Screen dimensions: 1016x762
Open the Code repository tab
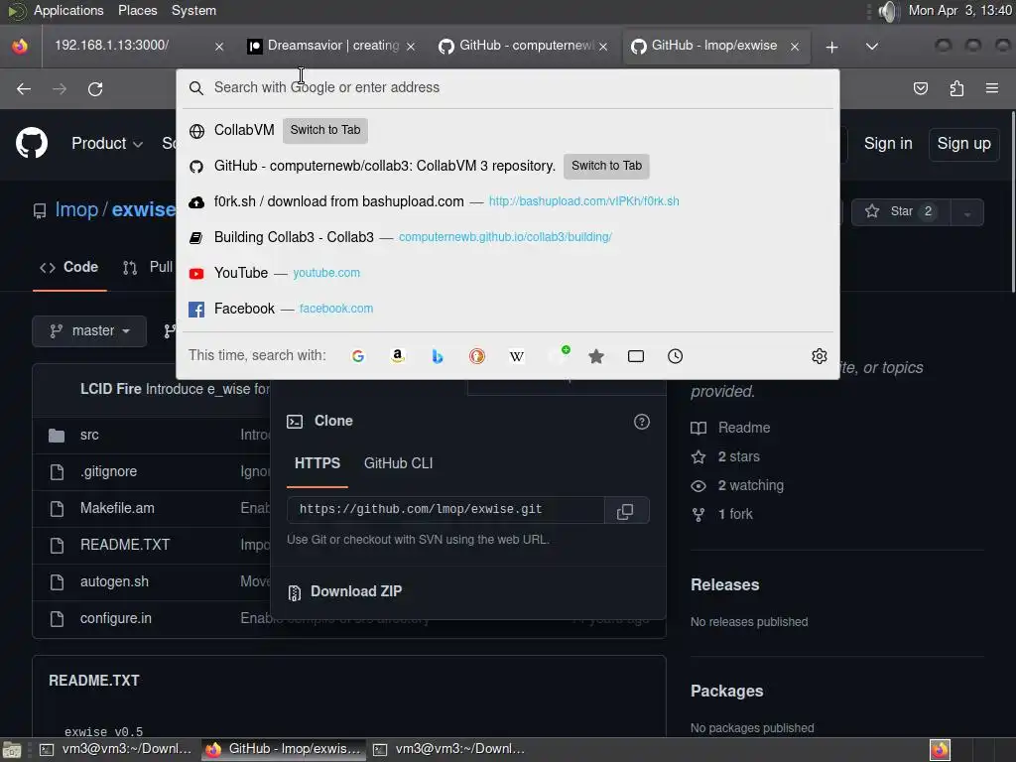click(x=69, y=267)
